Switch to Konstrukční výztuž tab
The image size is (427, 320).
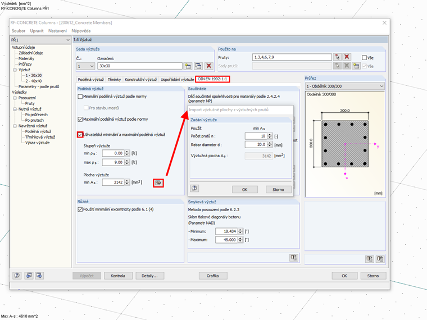click(x=140, y=80)
